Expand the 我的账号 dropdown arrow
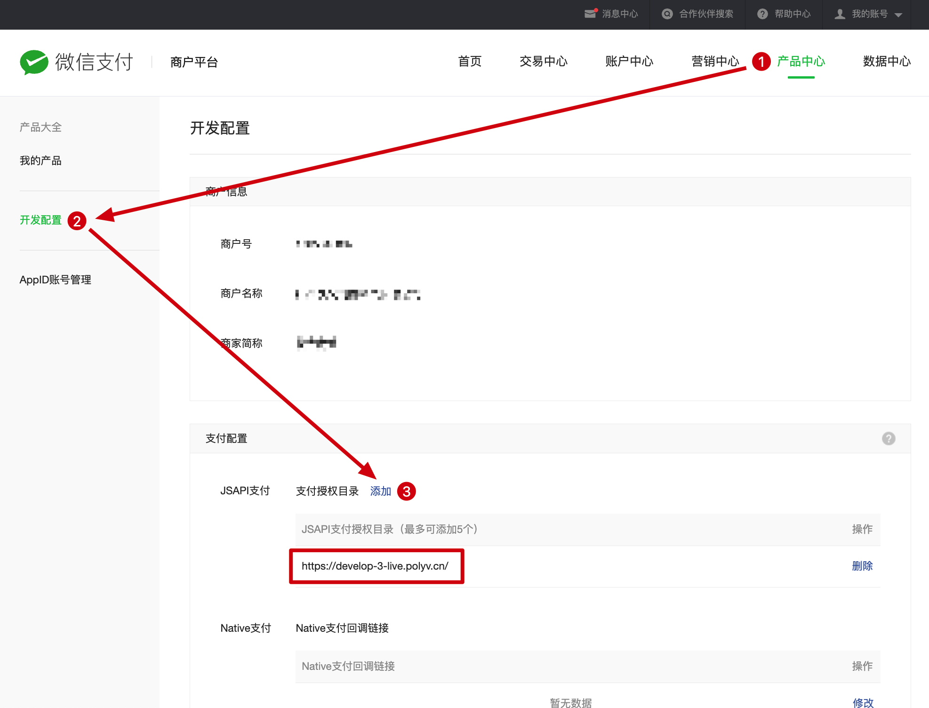929x708 pixels. click(898, 15)
